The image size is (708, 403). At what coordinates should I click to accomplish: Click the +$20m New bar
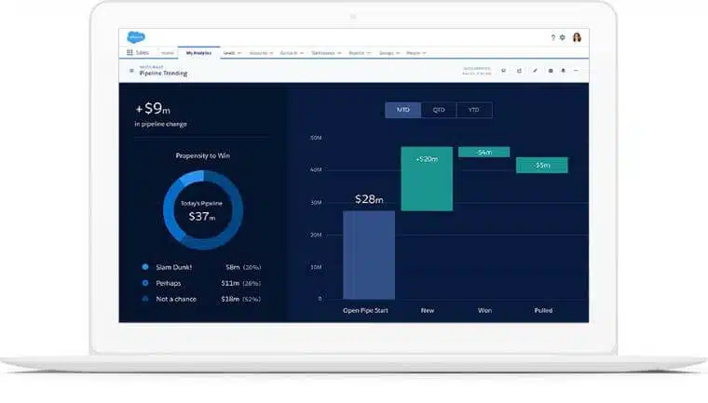(x=427, y=179)
